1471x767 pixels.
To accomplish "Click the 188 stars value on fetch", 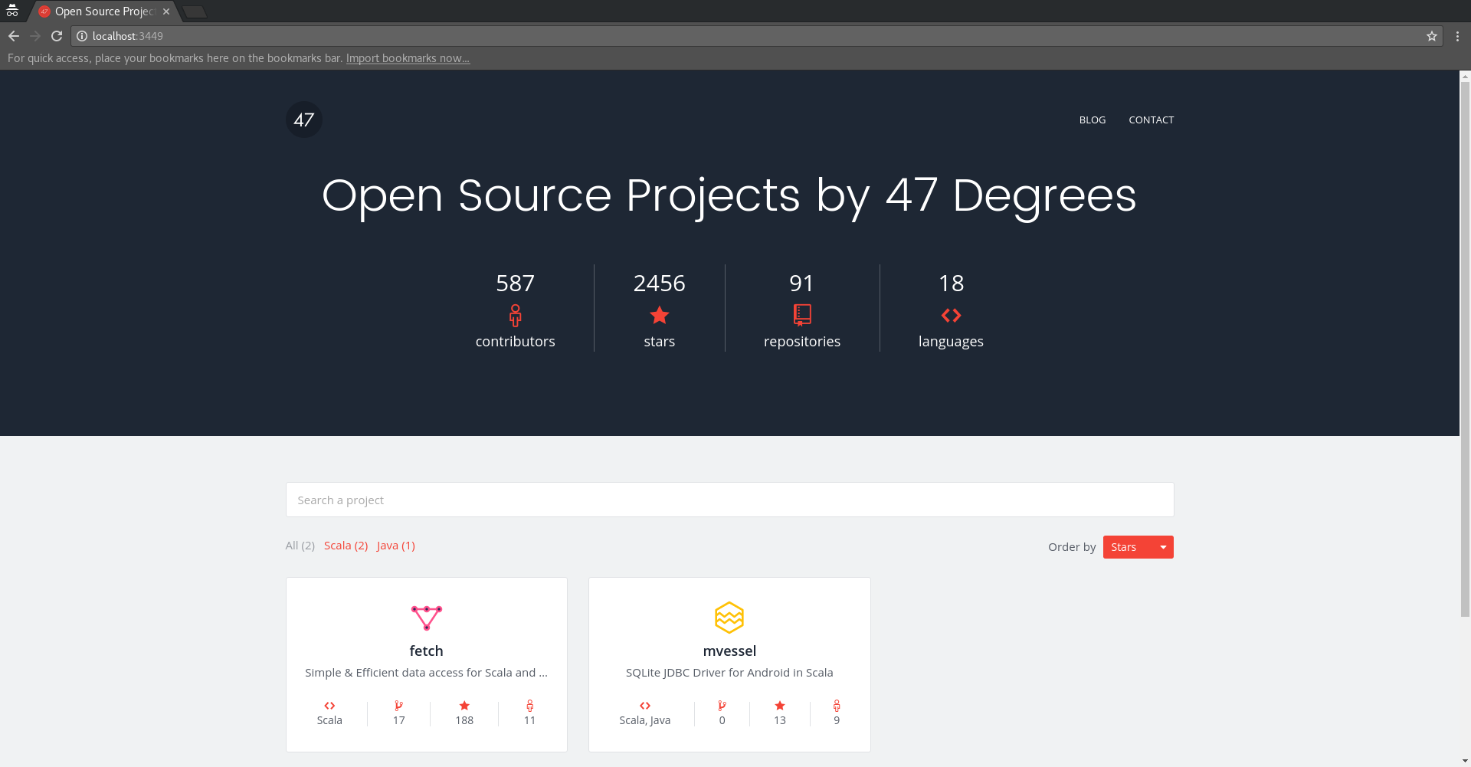I will pos(464,720).
